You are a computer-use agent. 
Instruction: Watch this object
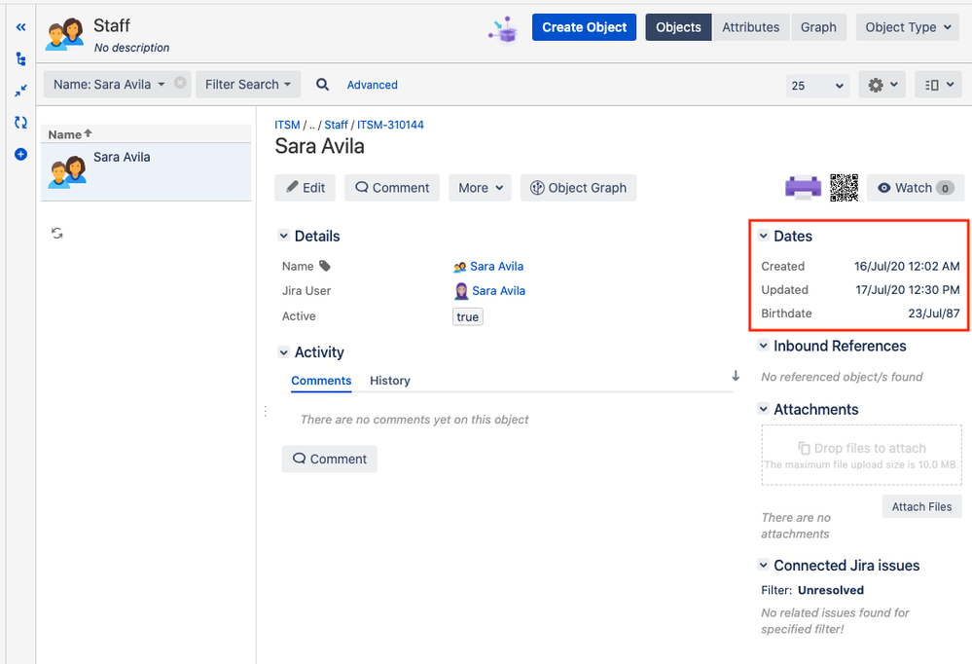915,187
